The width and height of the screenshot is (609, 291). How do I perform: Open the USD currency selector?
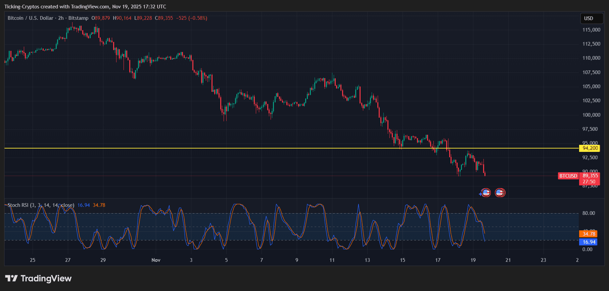(592, 18)
